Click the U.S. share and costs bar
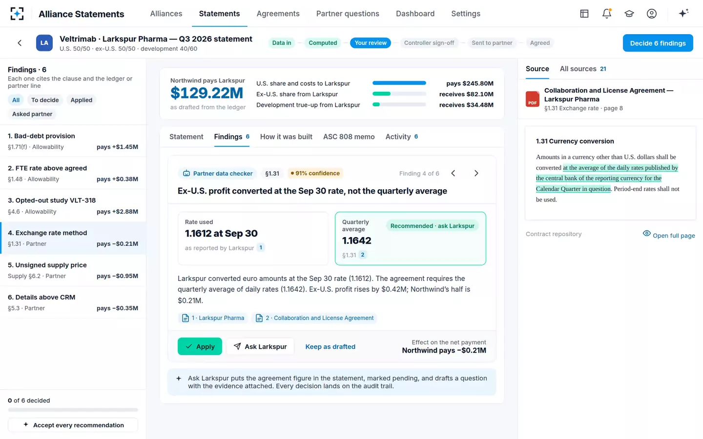The height and width of the screenshot is (439, 703). coord(399,83)
